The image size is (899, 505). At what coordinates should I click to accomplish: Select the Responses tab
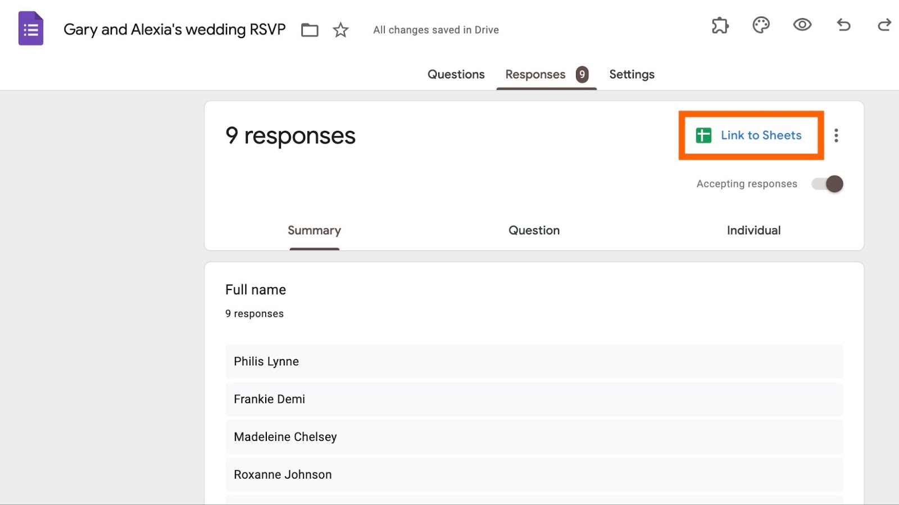click(x=535, y=75)
